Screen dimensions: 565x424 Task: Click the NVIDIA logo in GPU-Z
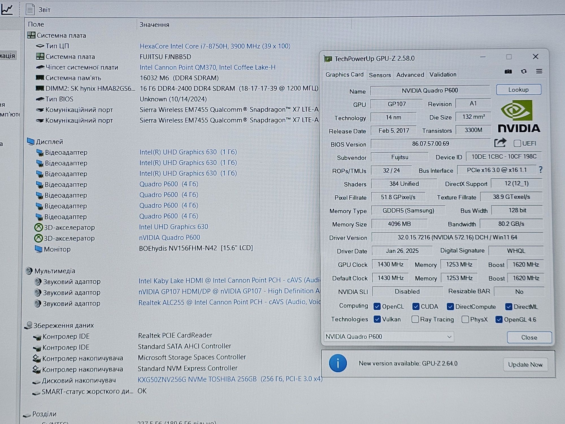519,116
